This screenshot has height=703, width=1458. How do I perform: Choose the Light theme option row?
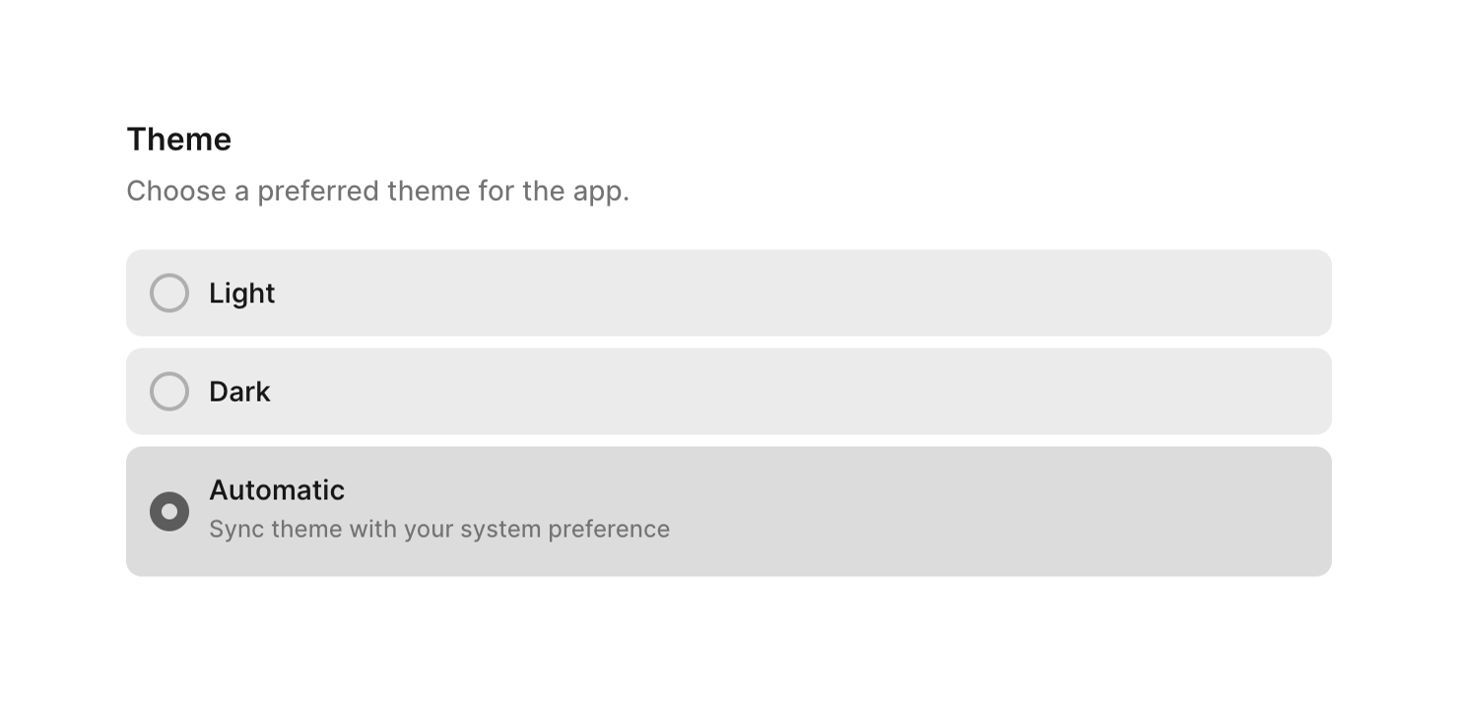pos(729,293)
